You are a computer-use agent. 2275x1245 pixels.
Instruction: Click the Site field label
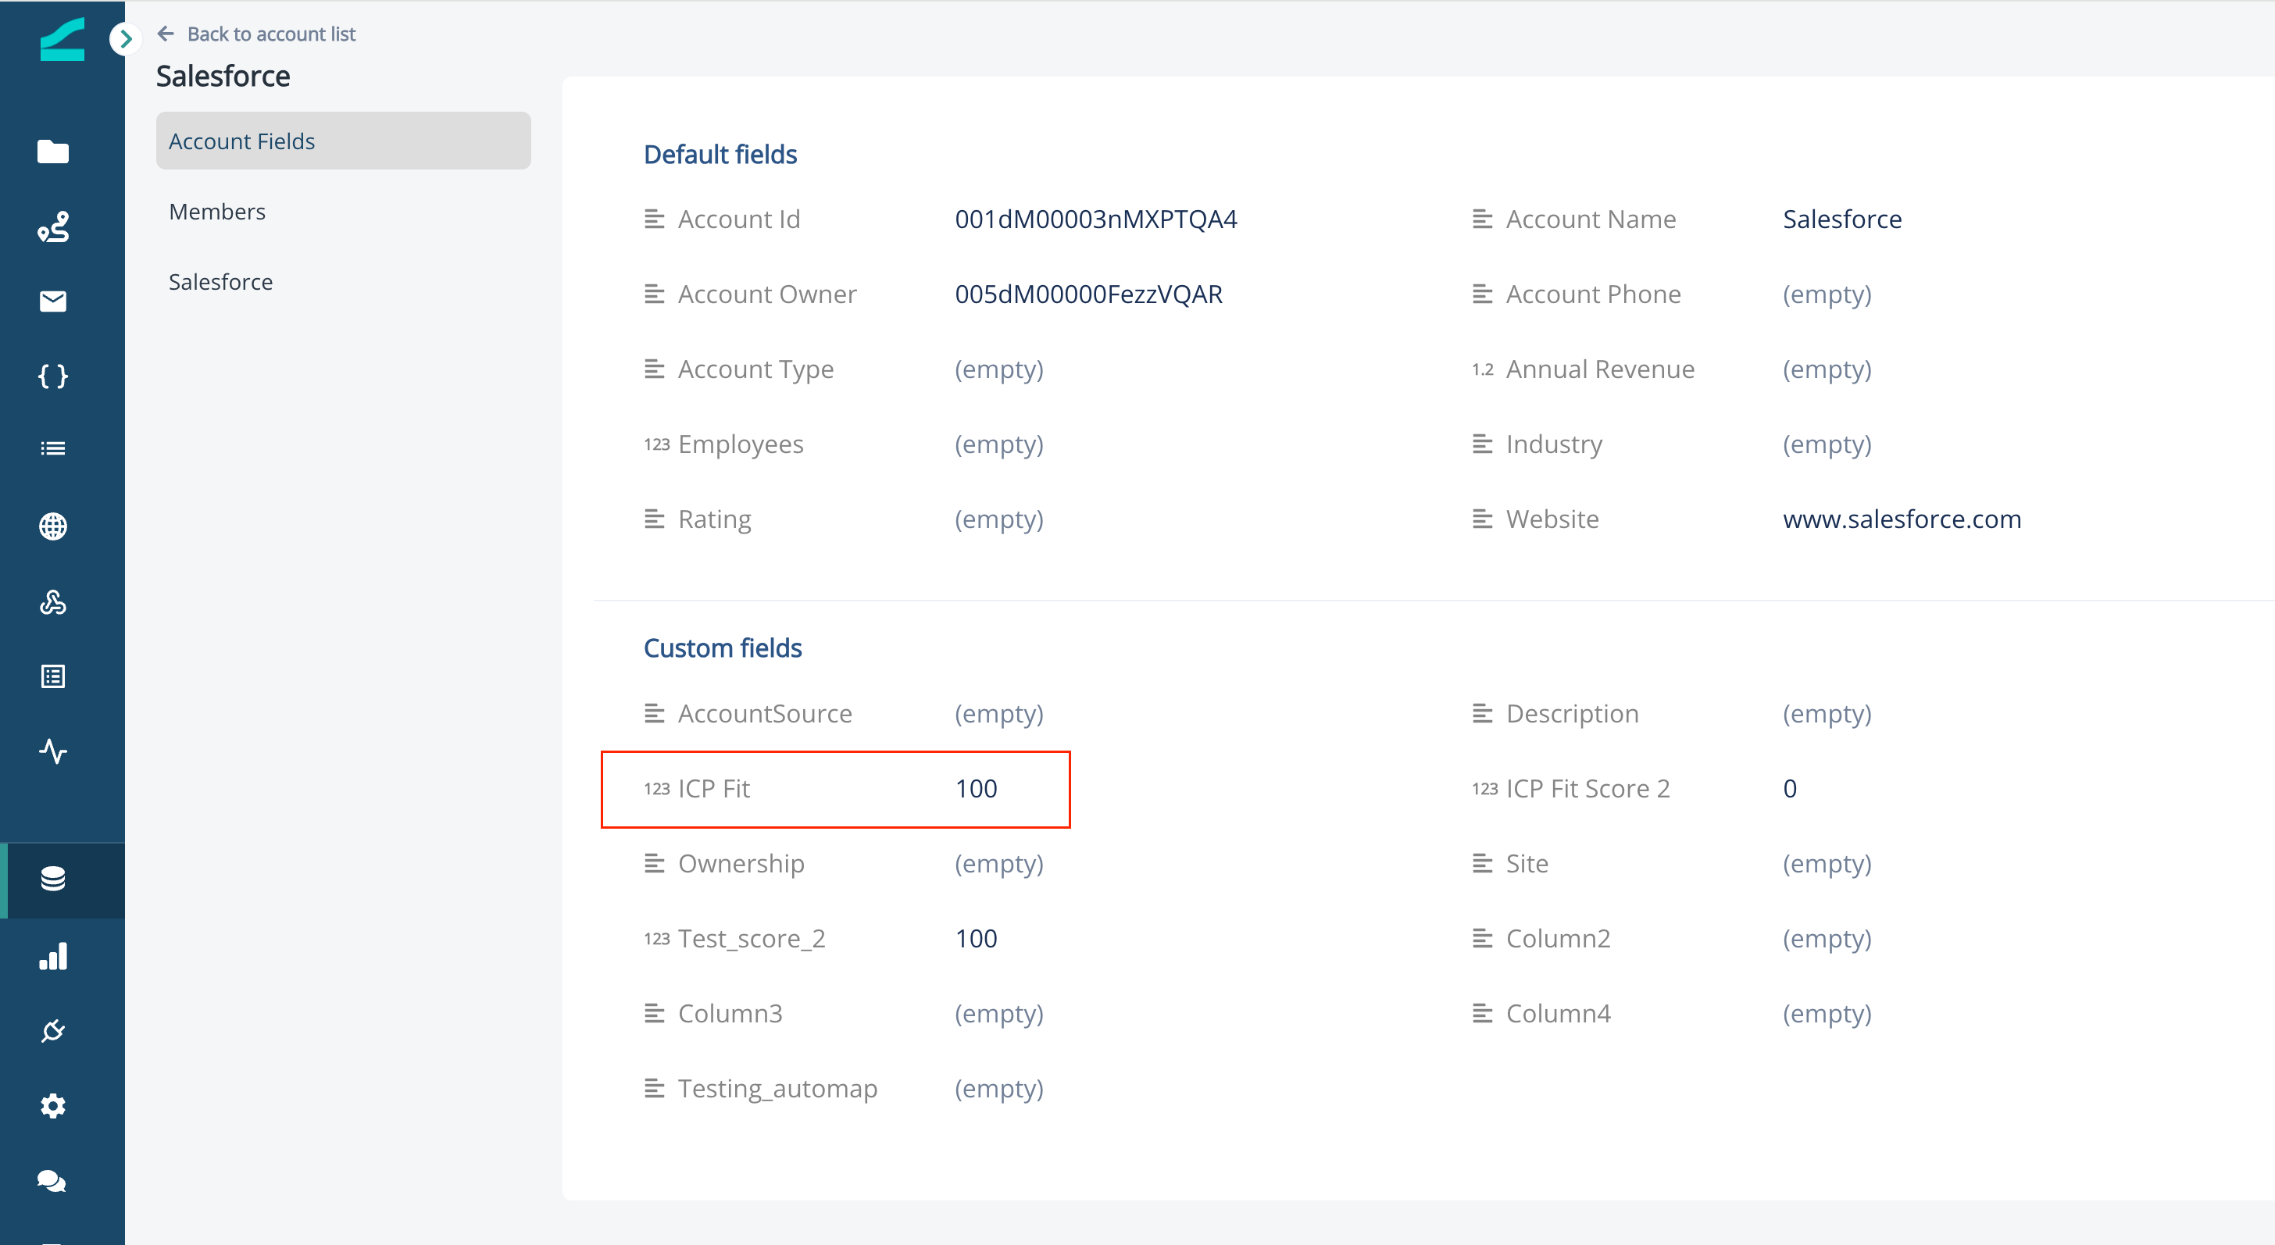(1527, 864)
